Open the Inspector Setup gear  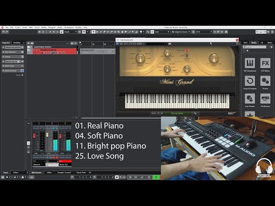tap(22, 75)
